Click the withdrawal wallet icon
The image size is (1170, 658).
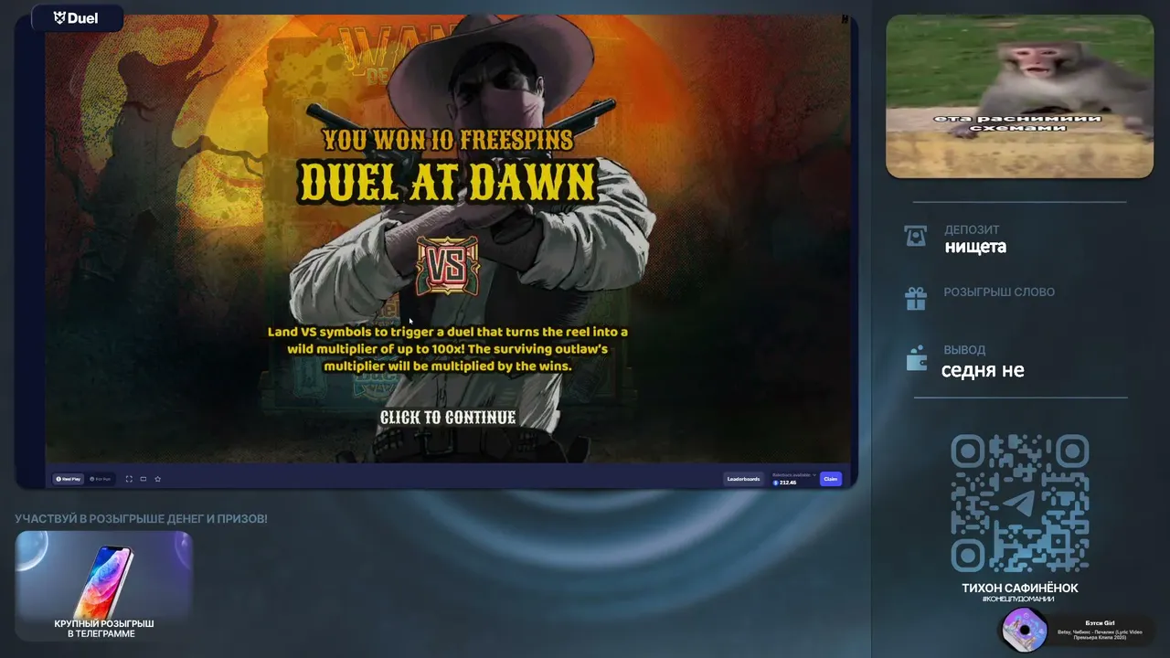coord(916,359)
